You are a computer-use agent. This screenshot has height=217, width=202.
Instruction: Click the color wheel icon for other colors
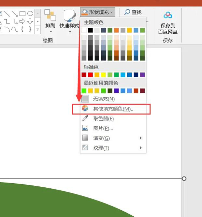85,108
